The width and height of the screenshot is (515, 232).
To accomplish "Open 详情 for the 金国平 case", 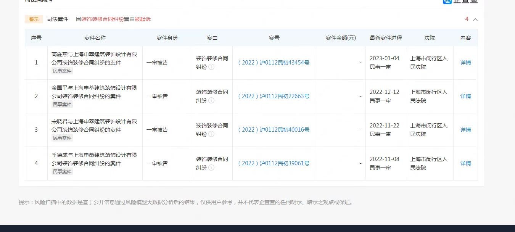I will point(465,96).
